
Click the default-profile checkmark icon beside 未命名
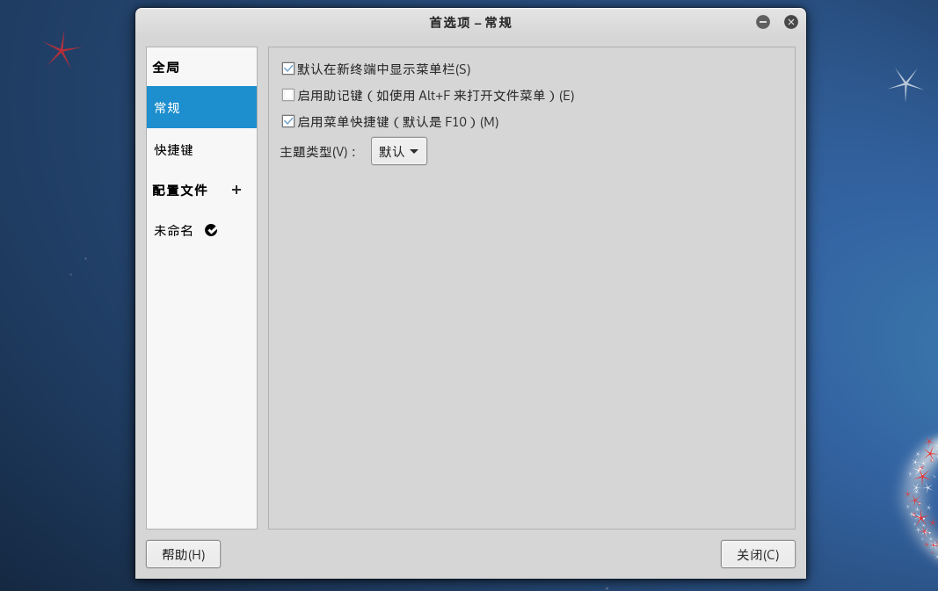click(211, 230)
